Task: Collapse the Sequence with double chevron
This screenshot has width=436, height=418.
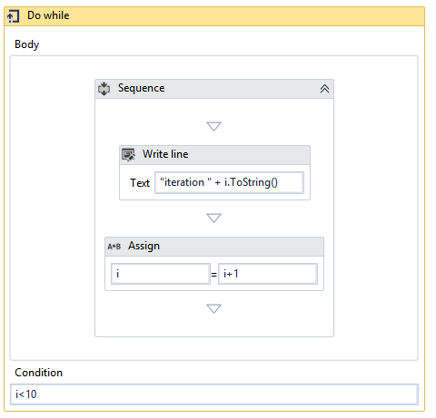Action: point(324,89)
